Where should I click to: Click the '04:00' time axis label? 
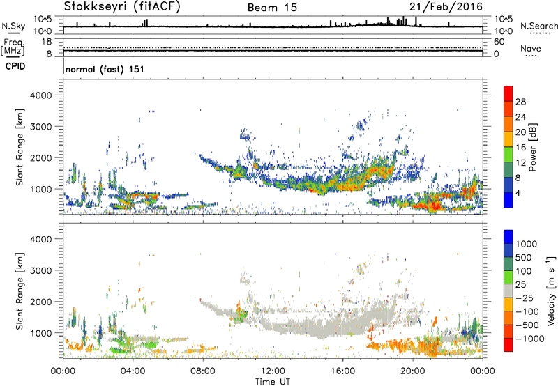[133, 371]
